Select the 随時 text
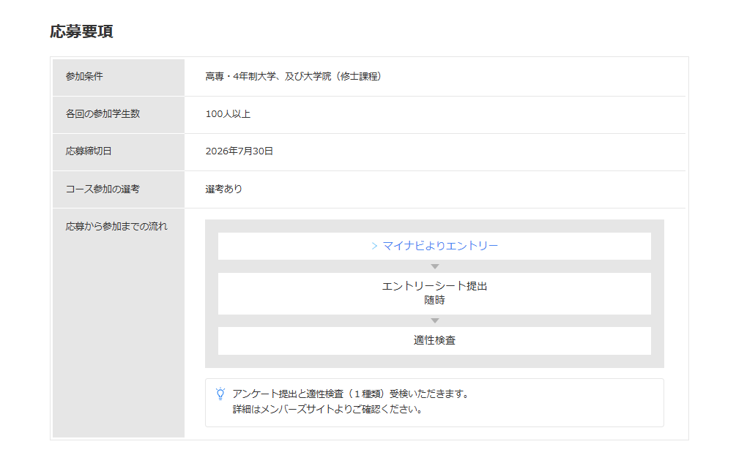Viewport: 736px width, 466px height. [435, 300]
